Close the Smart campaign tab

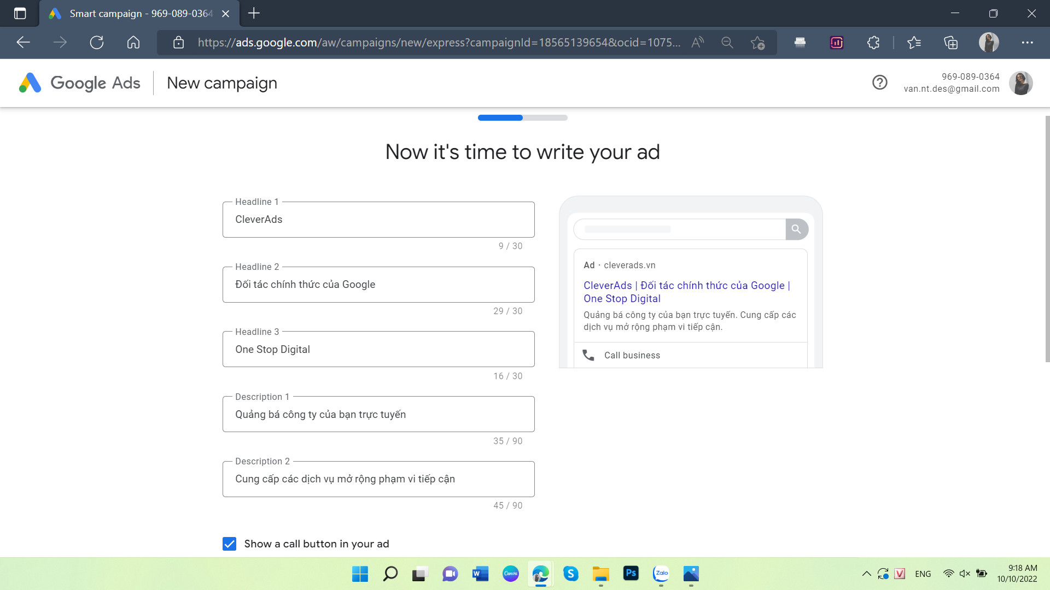tap(225, 14)
